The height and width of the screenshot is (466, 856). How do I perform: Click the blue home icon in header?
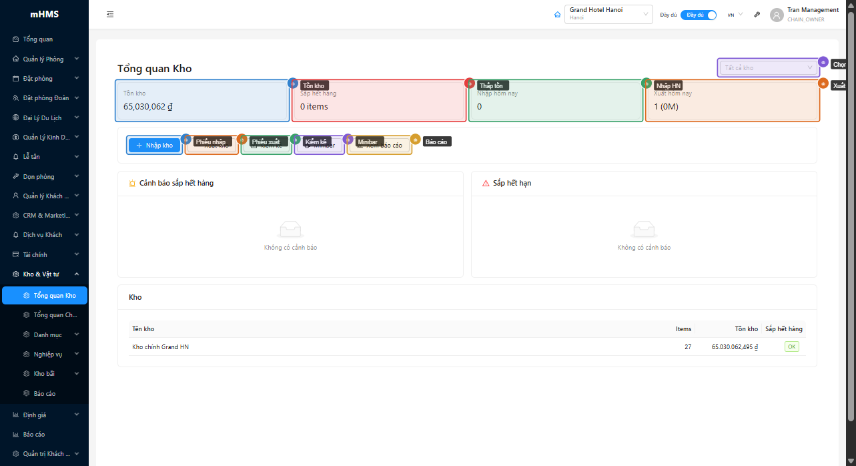pos(558,15)
